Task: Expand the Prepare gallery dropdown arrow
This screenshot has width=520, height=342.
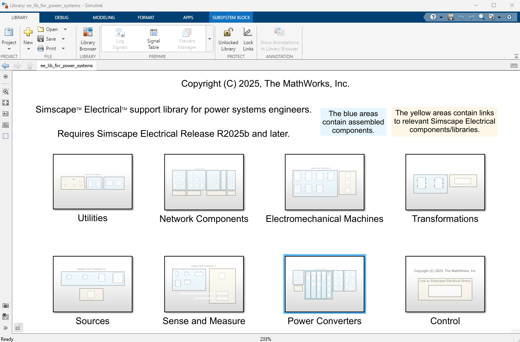Action: pos(210,39)
